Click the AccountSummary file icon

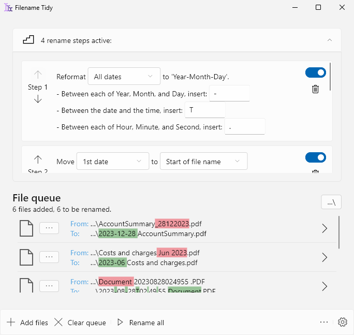pyautogui.click(x=26, y=228)
